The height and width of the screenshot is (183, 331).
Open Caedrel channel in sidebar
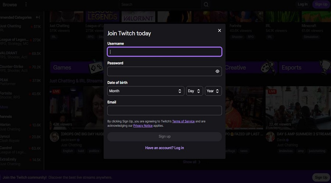point(21,150)
